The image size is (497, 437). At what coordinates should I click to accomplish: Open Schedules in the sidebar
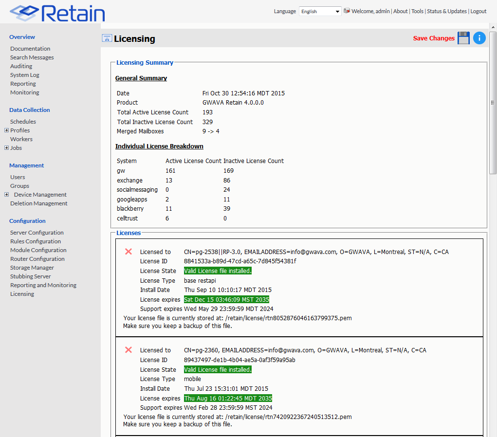pyautogui.click(x=23, y=122)
